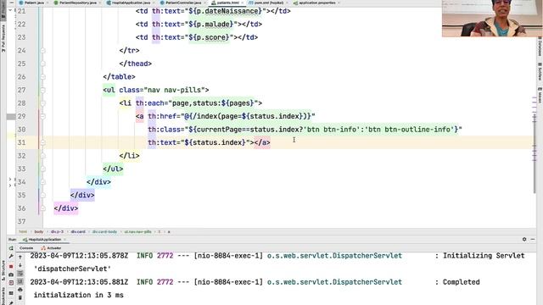Click 'p.score' on line 23
The height and width of the screenshot is (305, 543).
click(211, 37)
